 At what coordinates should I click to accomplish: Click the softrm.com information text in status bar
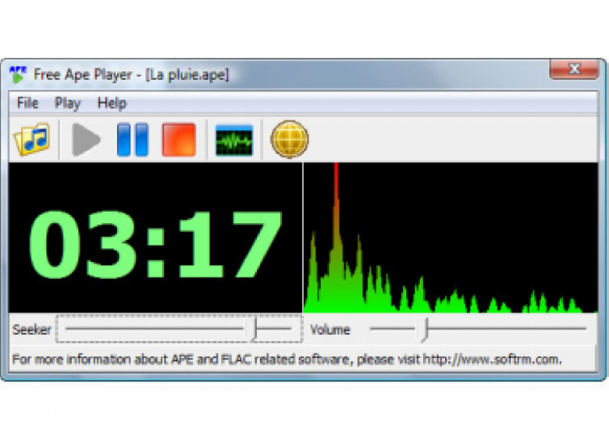[287, 359]
